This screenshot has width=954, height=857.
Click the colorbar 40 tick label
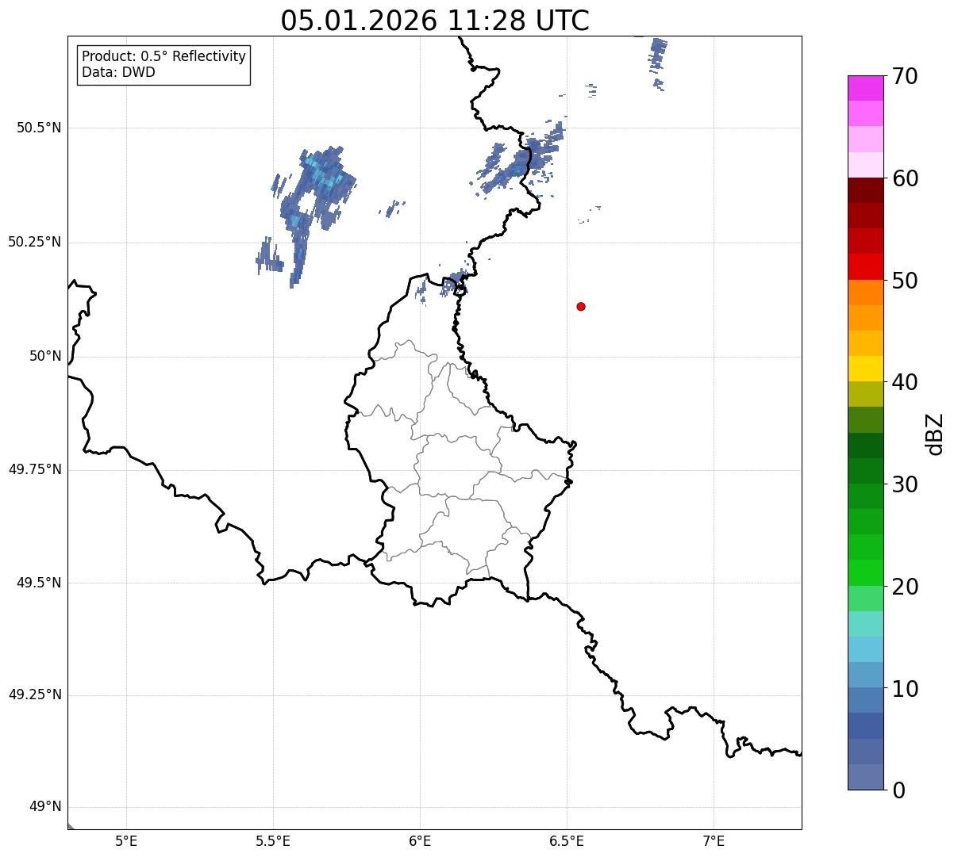click(905, 382)
